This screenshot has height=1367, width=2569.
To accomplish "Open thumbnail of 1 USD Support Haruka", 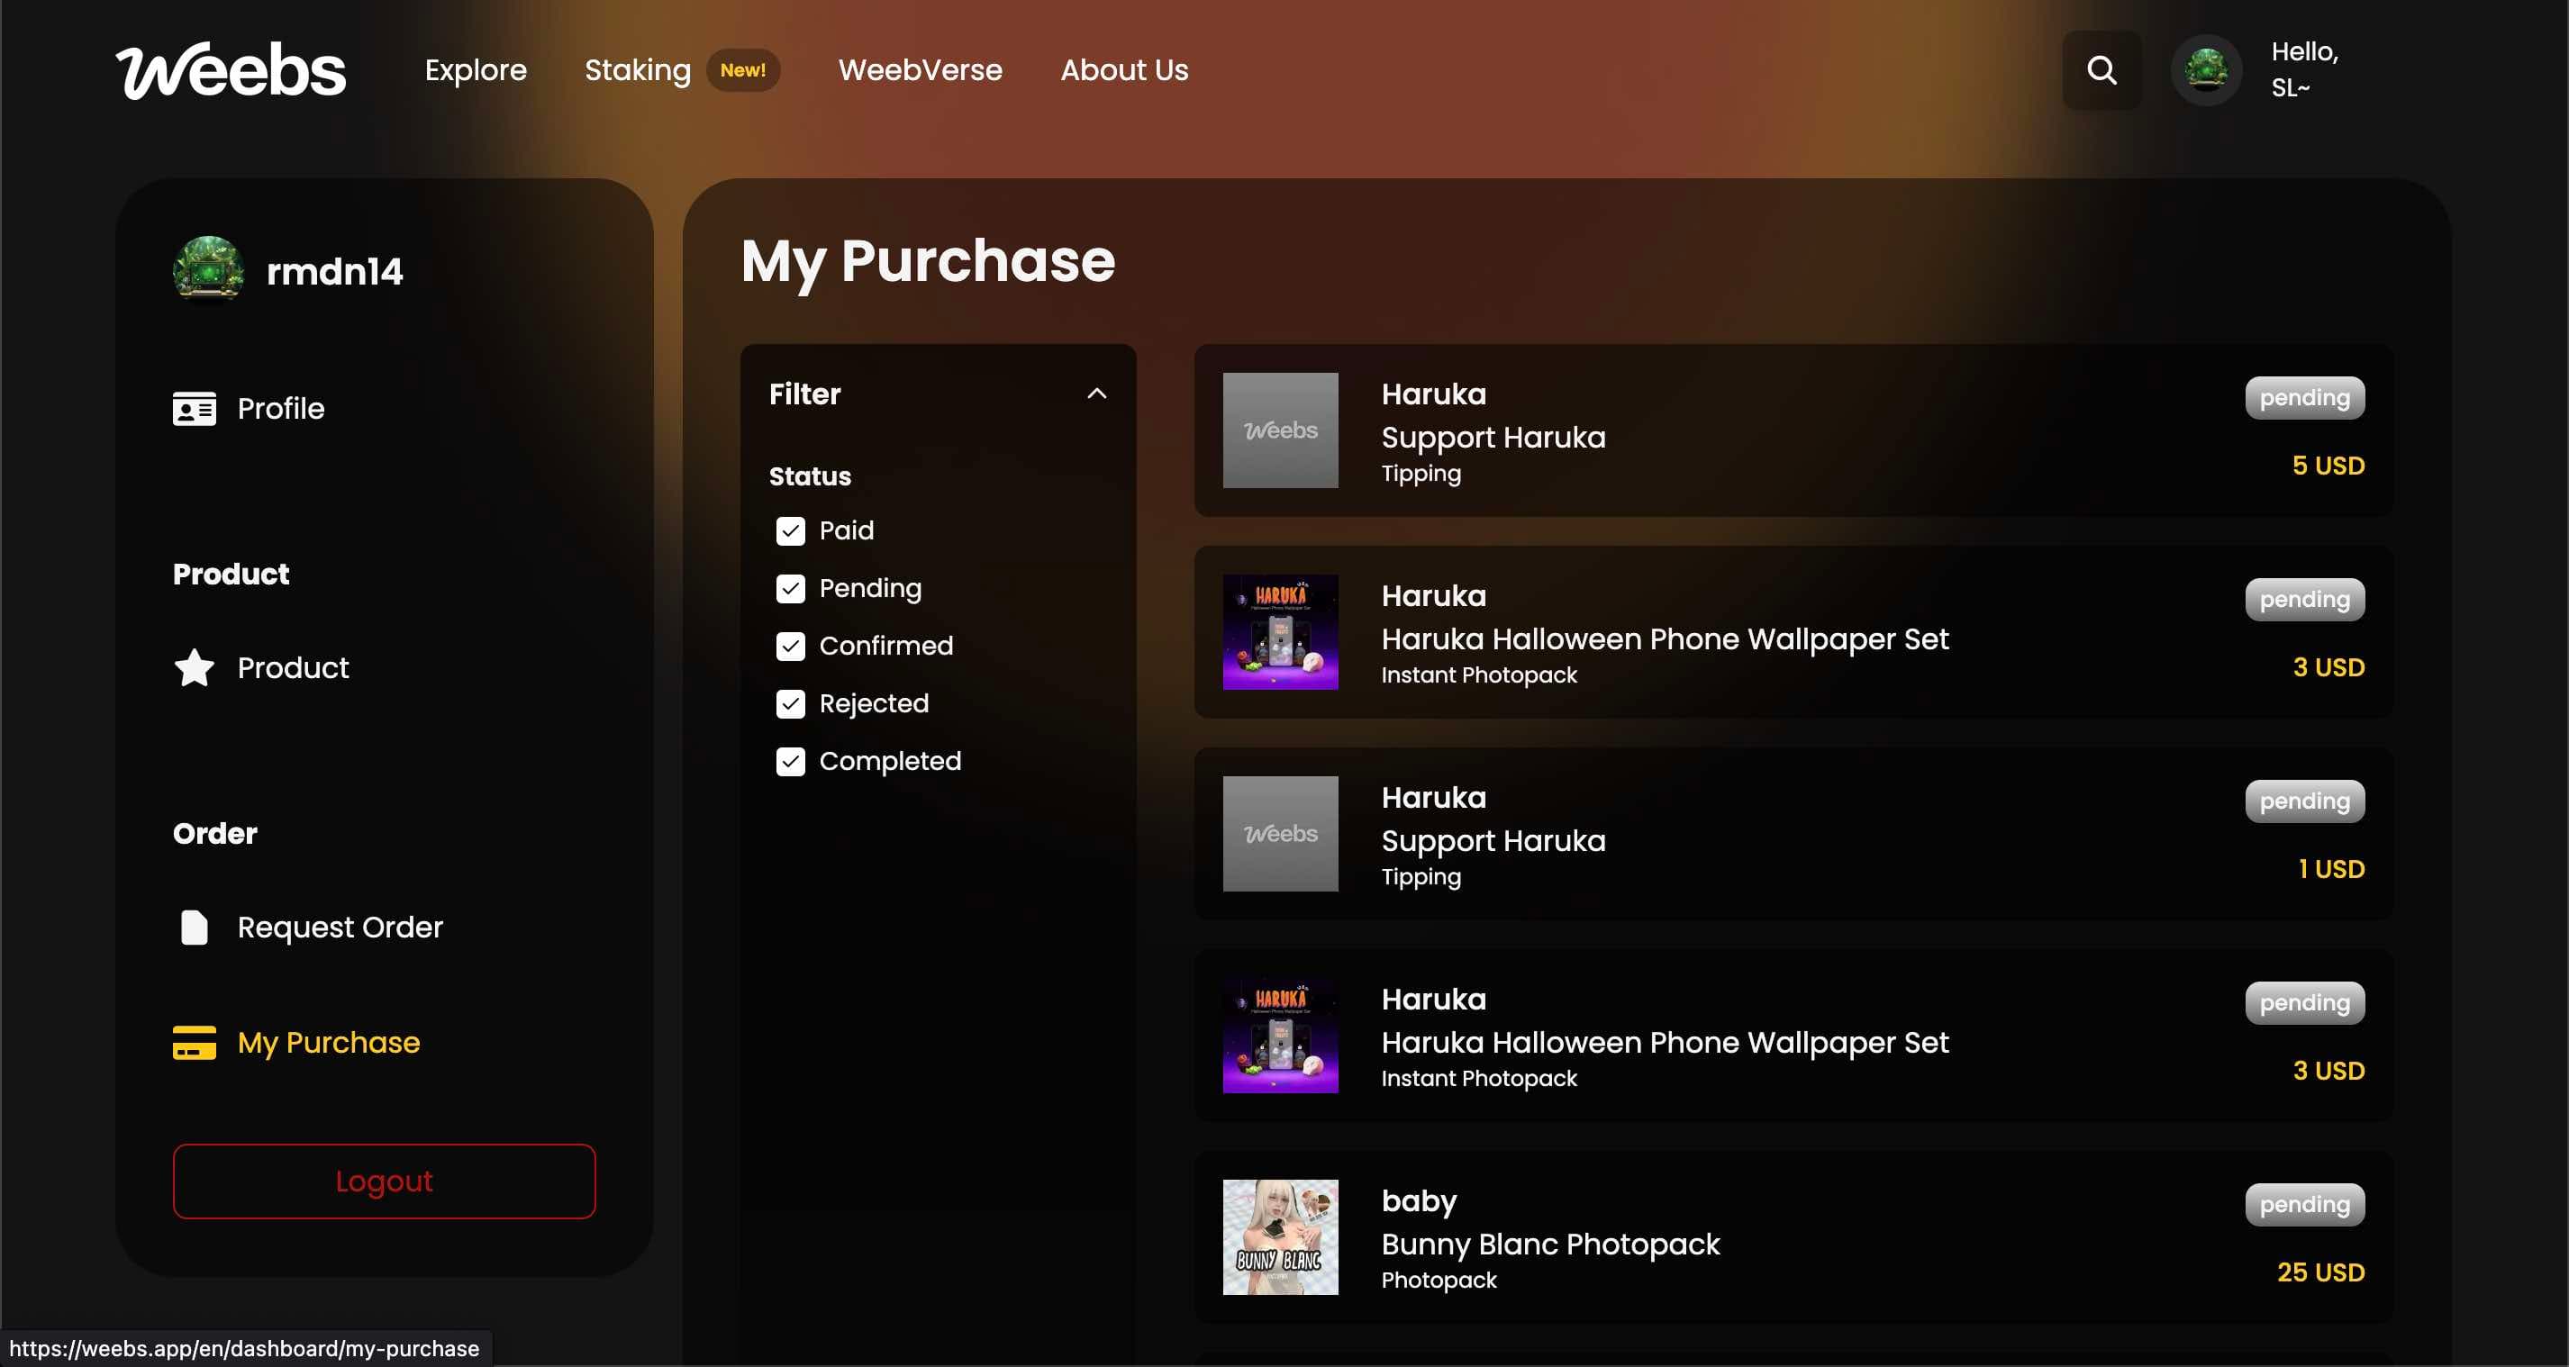I will 1281,834.
